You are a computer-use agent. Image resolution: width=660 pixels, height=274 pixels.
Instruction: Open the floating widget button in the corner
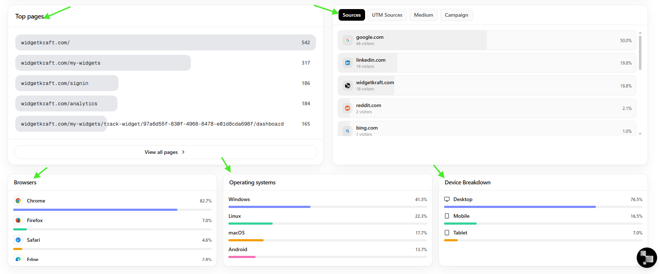tap(647, 258)
